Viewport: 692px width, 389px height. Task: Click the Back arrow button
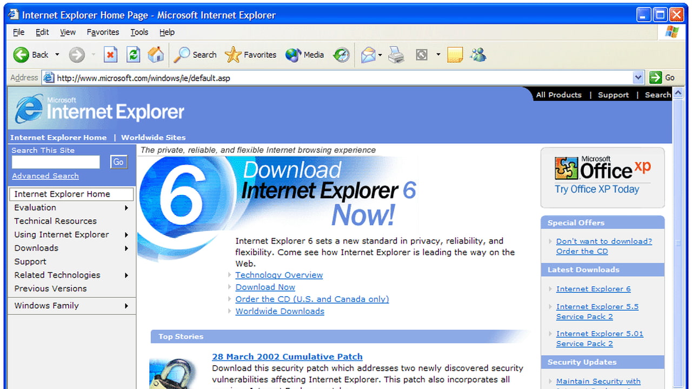click(x=22, y=55)
